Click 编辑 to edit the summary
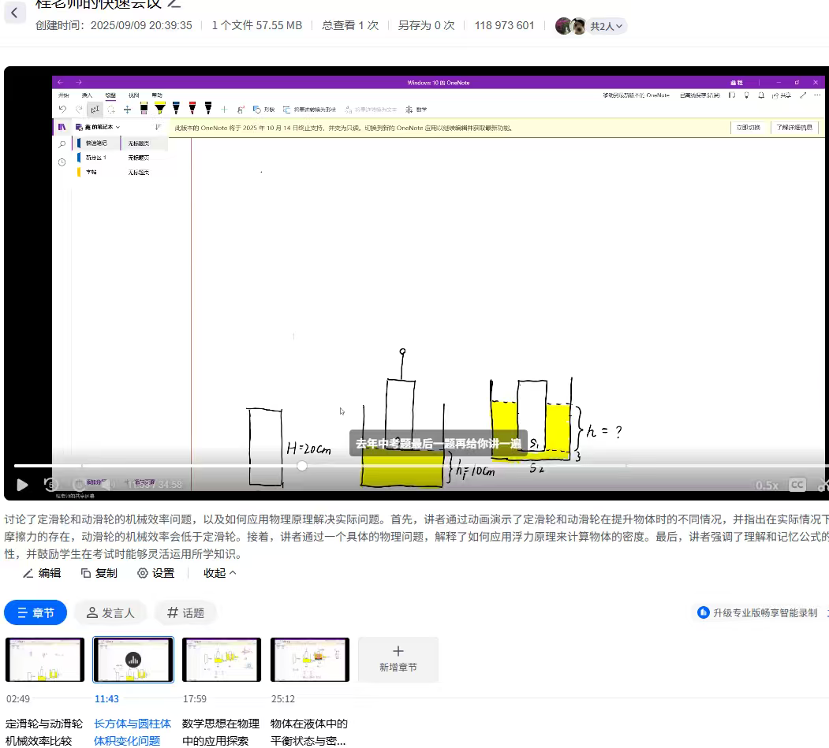 pyautogui.click(x=42, y=573)
